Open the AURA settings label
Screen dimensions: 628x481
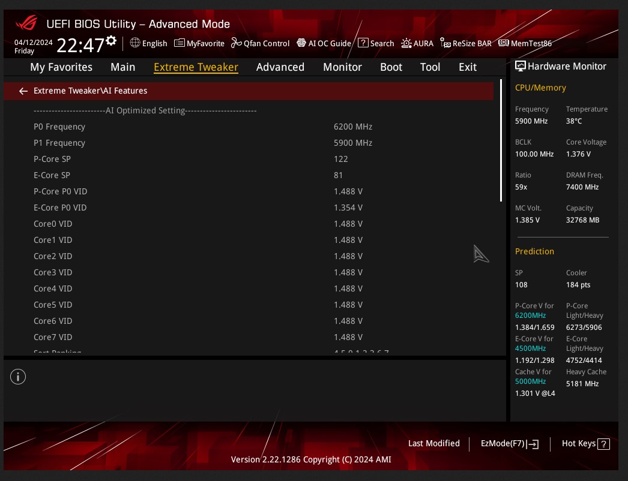pos(423,43)
